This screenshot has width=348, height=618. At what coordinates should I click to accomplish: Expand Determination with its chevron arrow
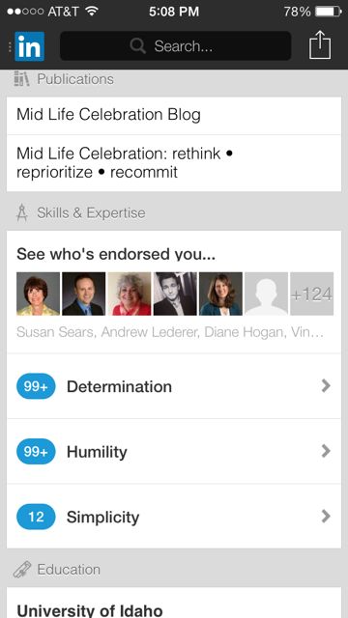326,386
